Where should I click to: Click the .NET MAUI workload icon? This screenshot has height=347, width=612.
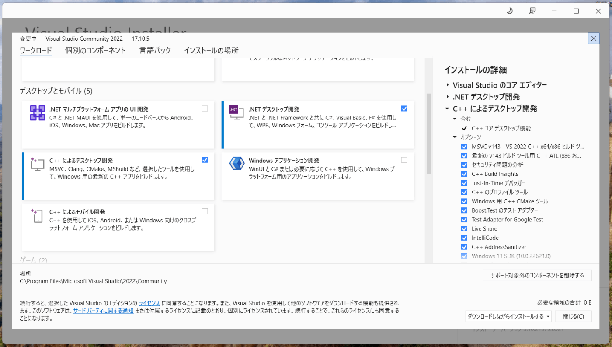point(38,113)
